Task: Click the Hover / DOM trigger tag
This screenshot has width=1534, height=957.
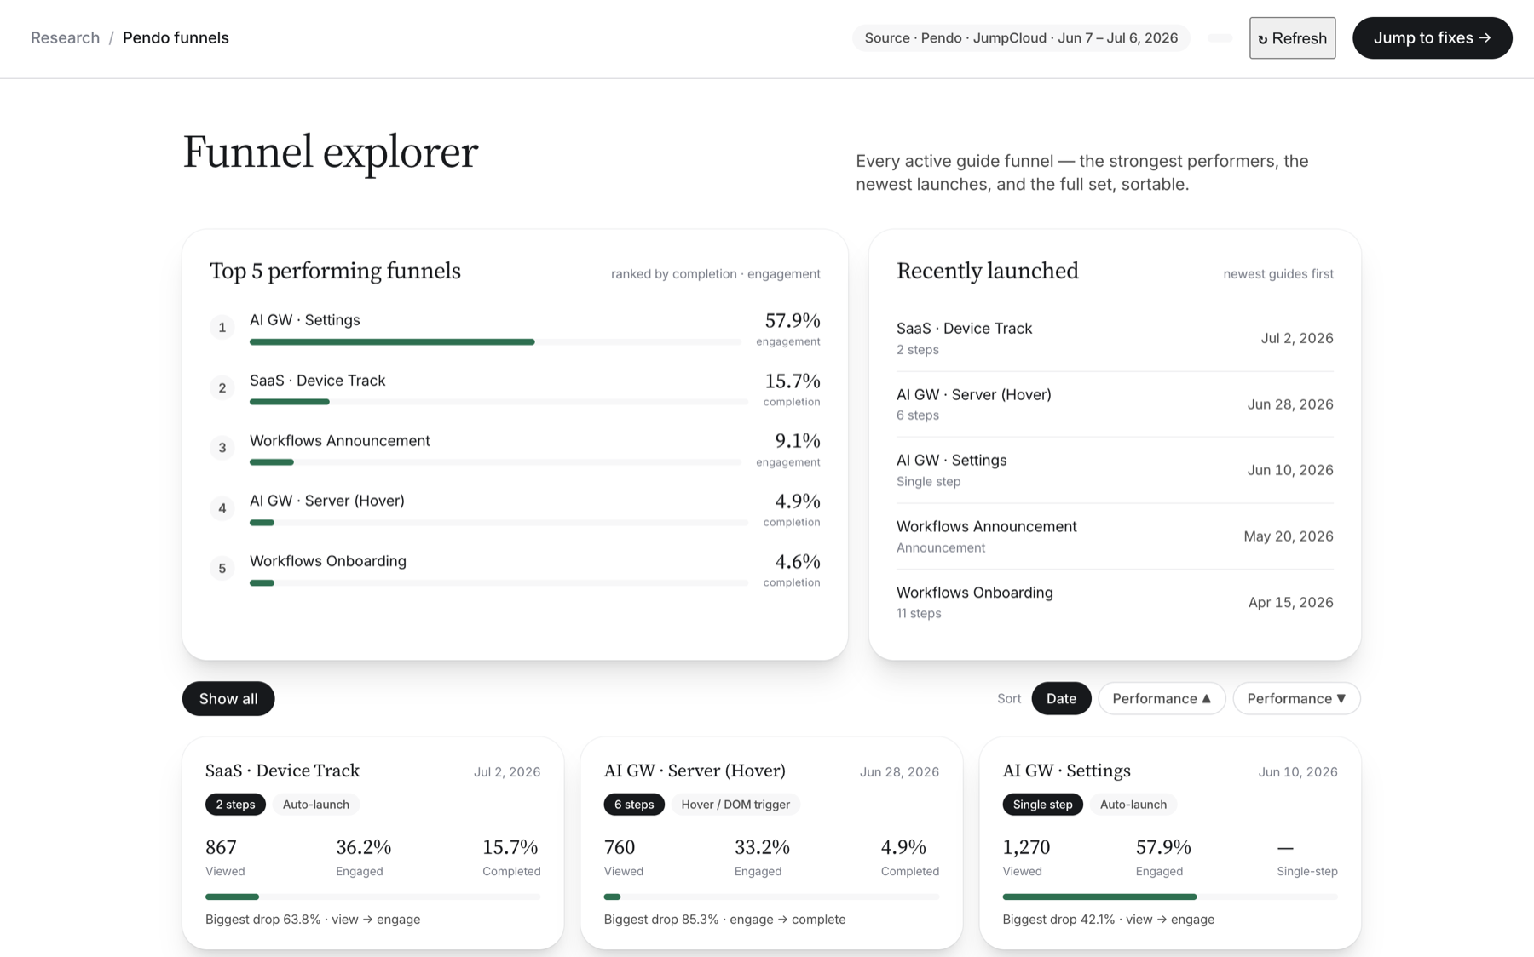Action: tap(735, 805)
